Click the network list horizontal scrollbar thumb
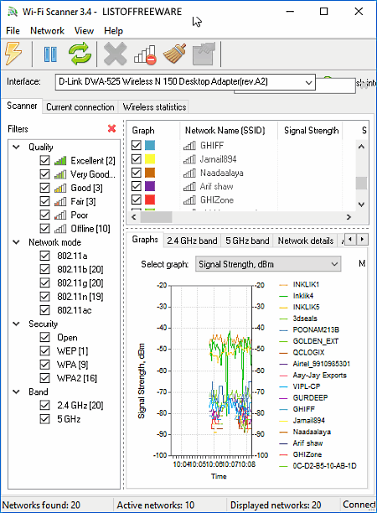 click(157, 217)
